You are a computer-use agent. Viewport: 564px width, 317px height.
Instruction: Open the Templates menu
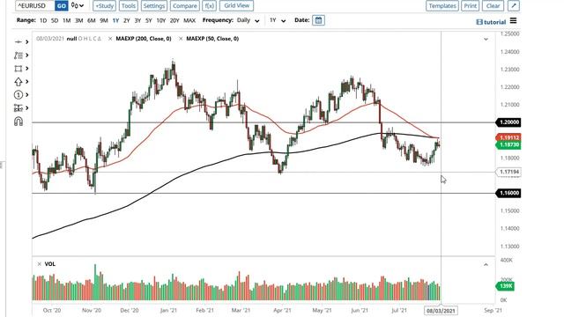[442, 6]
